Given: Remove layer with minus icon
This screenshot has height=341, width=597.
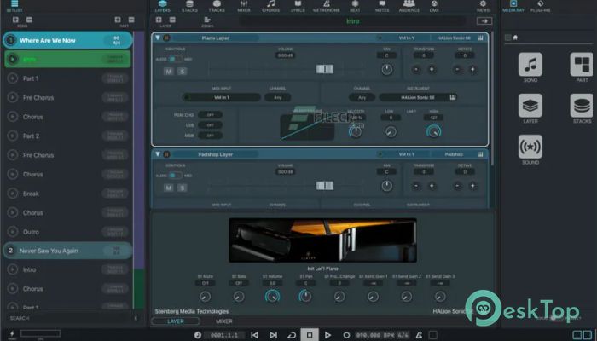Looking at the screenshot, I should click(x=172, y=20).
